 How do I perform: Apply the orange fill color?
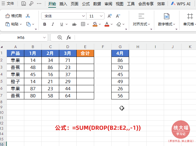(x=95, y=24)
